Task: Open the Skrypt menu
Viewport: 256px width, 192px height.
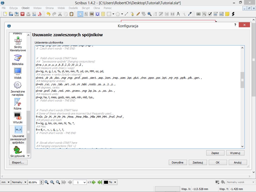Action: click(x=85, y=8)
